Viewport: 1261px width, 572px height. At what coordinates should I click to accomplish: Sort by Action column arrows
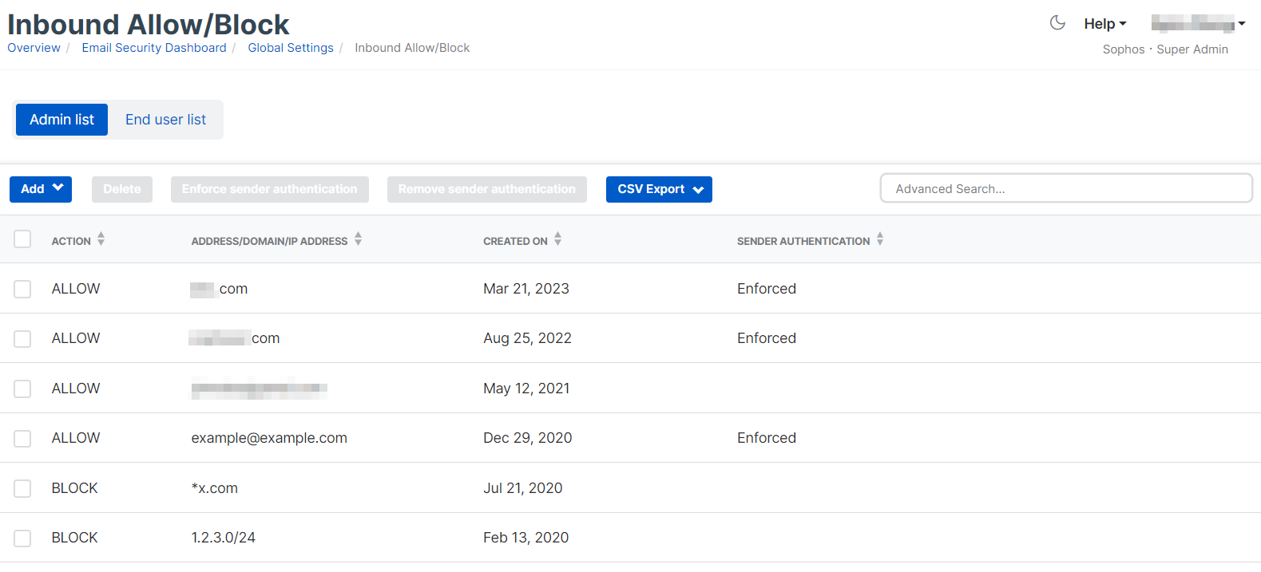click(101, 239)
